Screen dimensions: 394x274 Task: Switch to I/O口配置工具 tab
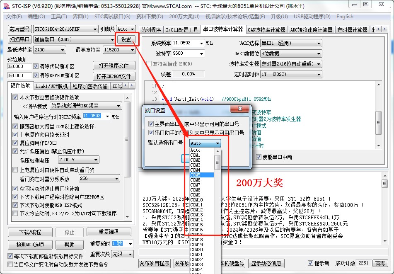click(x=182, y=30)
